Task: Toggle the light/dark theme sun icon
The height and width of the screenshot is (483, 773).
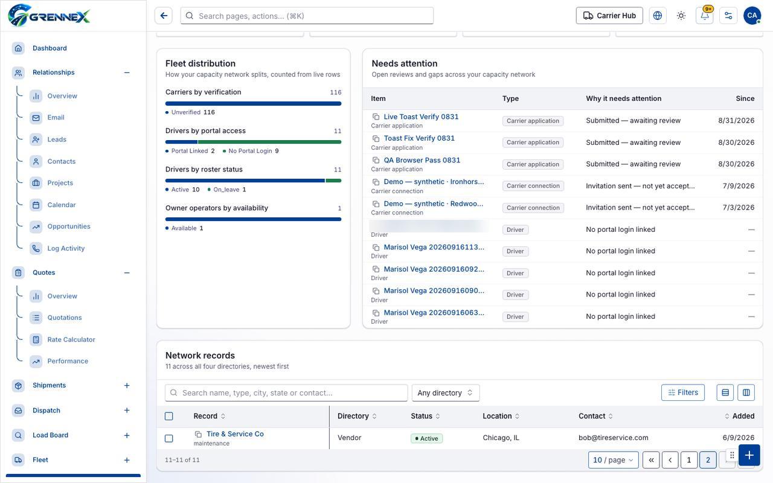Action: [681, 16]
